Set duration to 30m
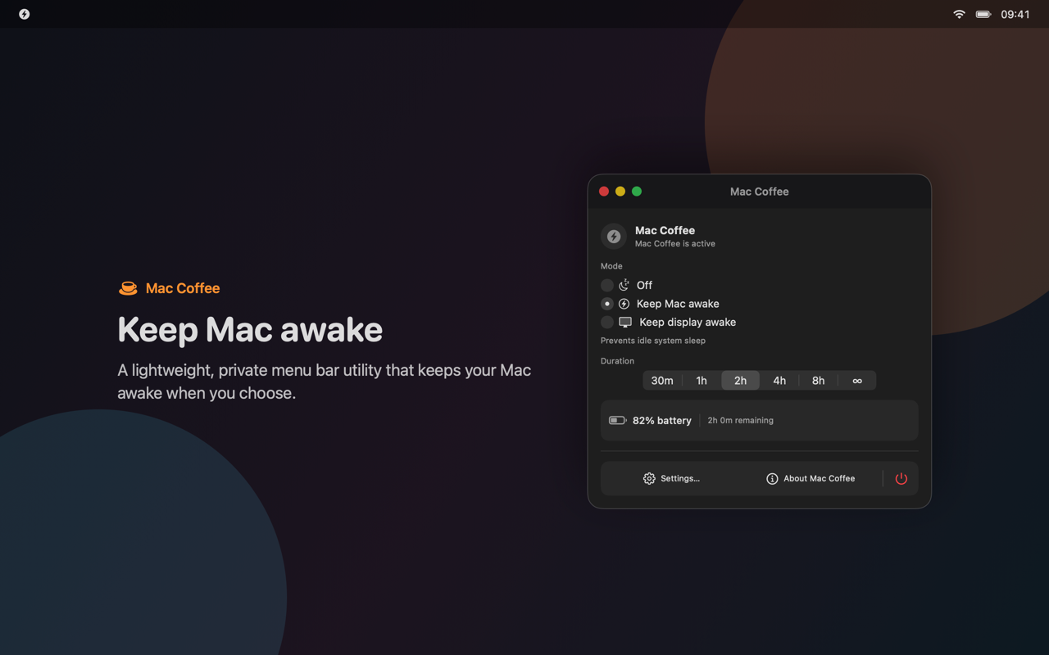Viewport: 1049px width, 655px height. tap(662, 381)
